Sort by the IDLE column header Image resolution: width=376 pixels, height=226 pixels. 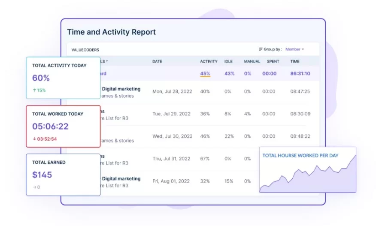(228, 61)
